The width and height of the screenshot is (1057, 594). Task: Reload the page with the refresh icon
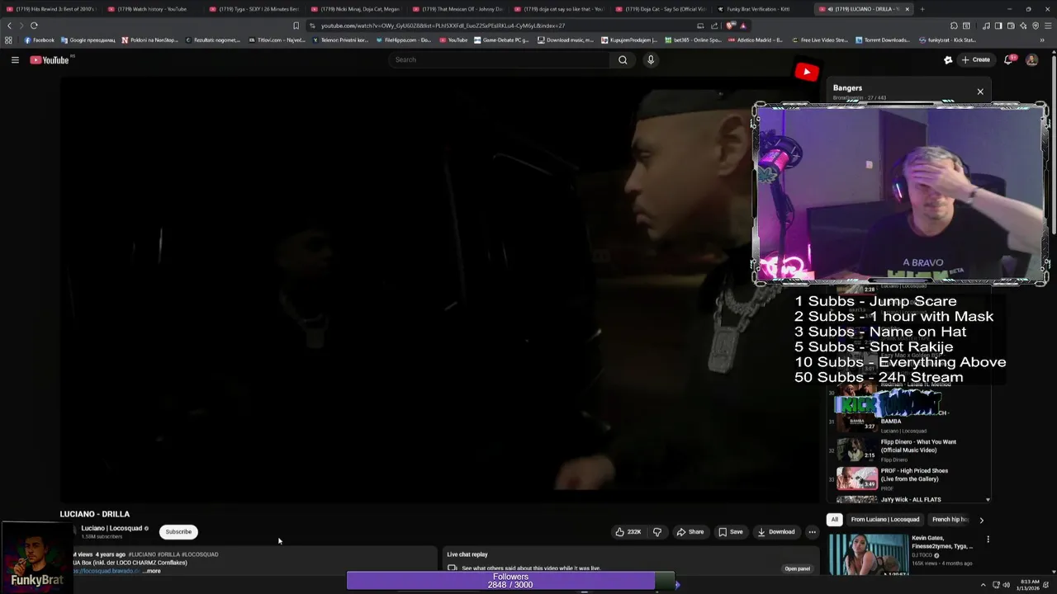34,26
